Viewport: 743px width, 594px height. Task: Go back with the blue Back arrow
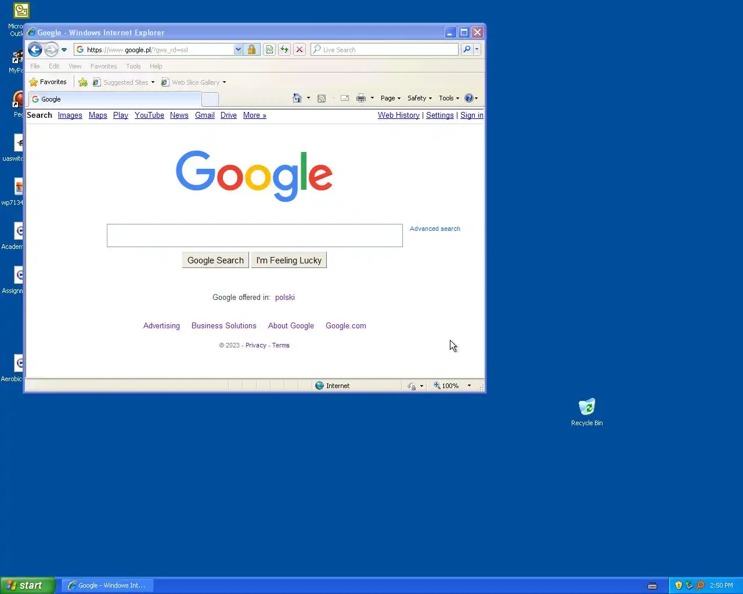(x=35, y=49)
